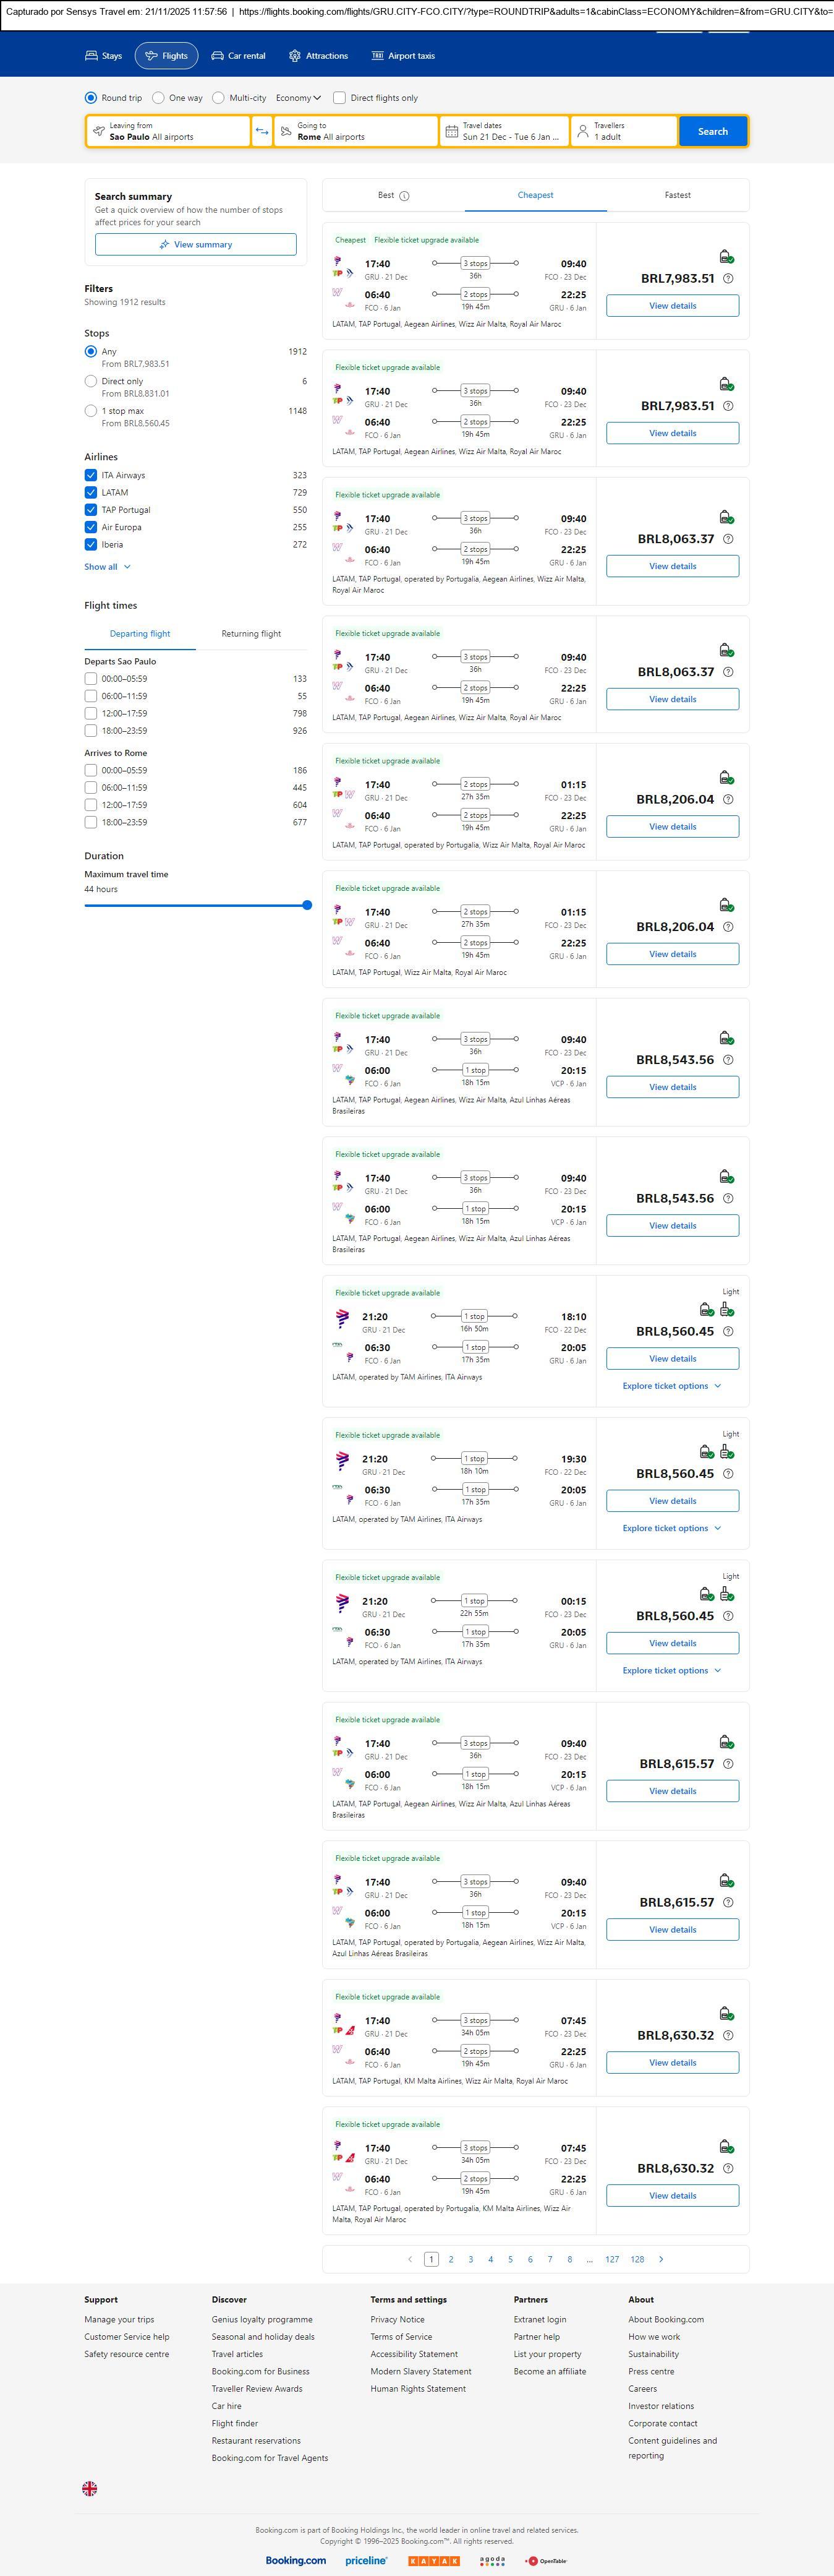
Task: Enable the Direct flights only checkbox
Action: (339, 98)
